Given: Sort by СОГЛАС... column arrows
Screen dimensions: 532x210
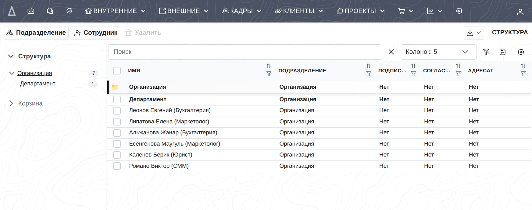Looking at the screenshot, I should click(458, 66).
